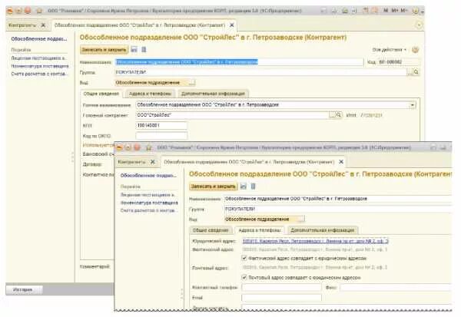Expand the Полное наименование dropdown arrow
The height and width of the screenshot is (317, 461).
pos(412,105)
